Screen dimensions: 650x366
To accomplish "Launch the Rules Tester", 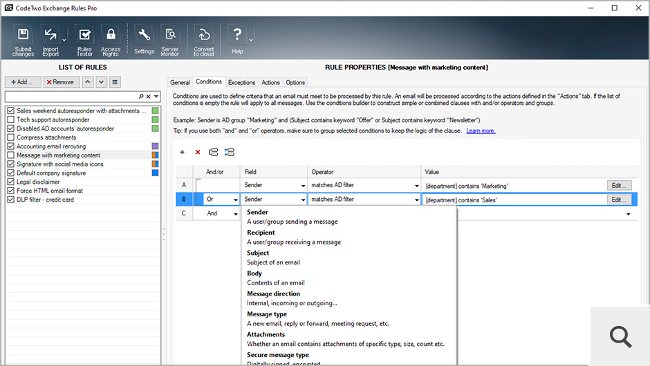I will point(84,40).
